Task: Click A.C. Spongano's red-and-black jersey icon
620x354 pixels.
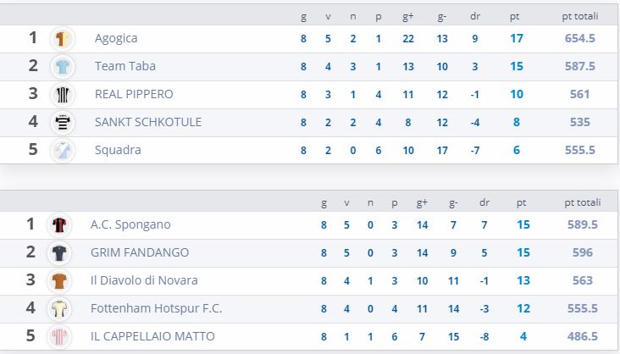Action: click(59, 224)
